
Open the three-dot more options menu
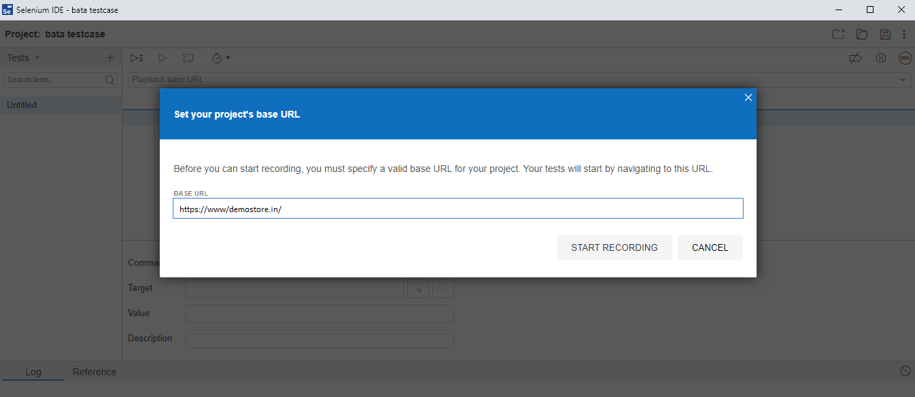(904, 34)
